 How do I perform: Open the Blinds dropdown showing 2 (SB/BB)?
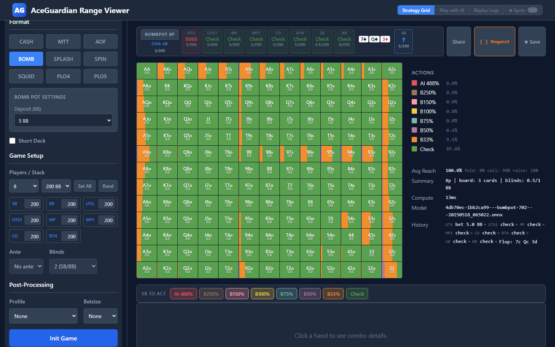pyautogui.click(x=73, y=266)
